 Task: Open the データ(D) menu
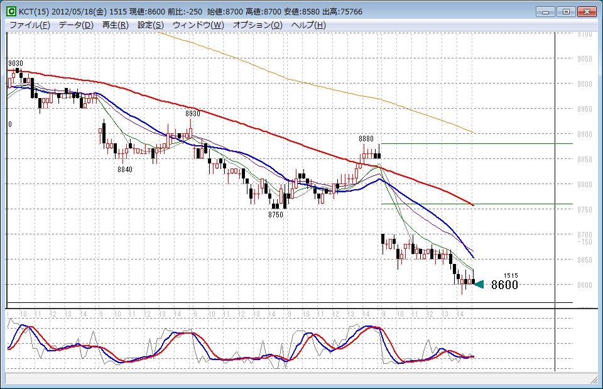[76, 25]
